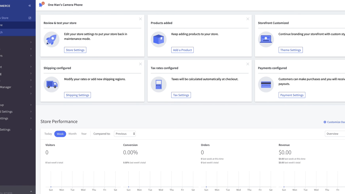Switch the performance view to Month
The height and width of the screenshot is (194, 345).
tap(72, 134)
